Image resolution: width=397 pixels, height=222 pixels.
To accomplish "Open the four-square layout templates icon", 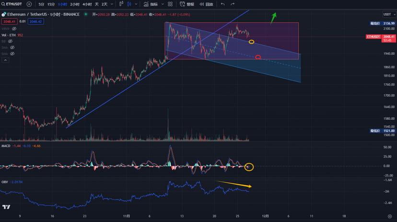I will tap(170, 4).
